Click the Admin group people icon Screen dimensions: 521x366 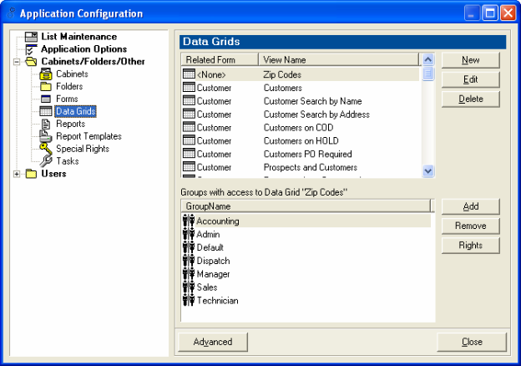tap(189, 234)
